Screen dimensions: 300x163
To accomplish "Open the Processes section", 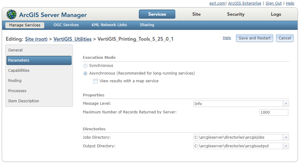I will coord(39,91).
